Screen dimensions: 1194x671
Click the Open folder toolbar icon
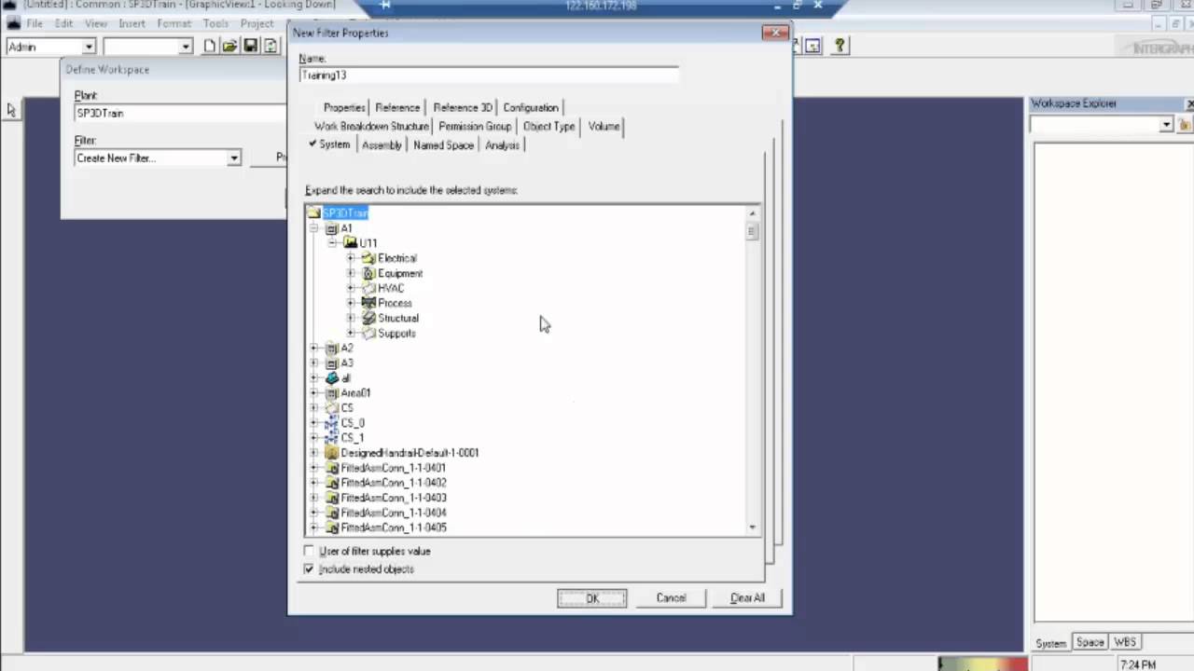coord(229,46)
